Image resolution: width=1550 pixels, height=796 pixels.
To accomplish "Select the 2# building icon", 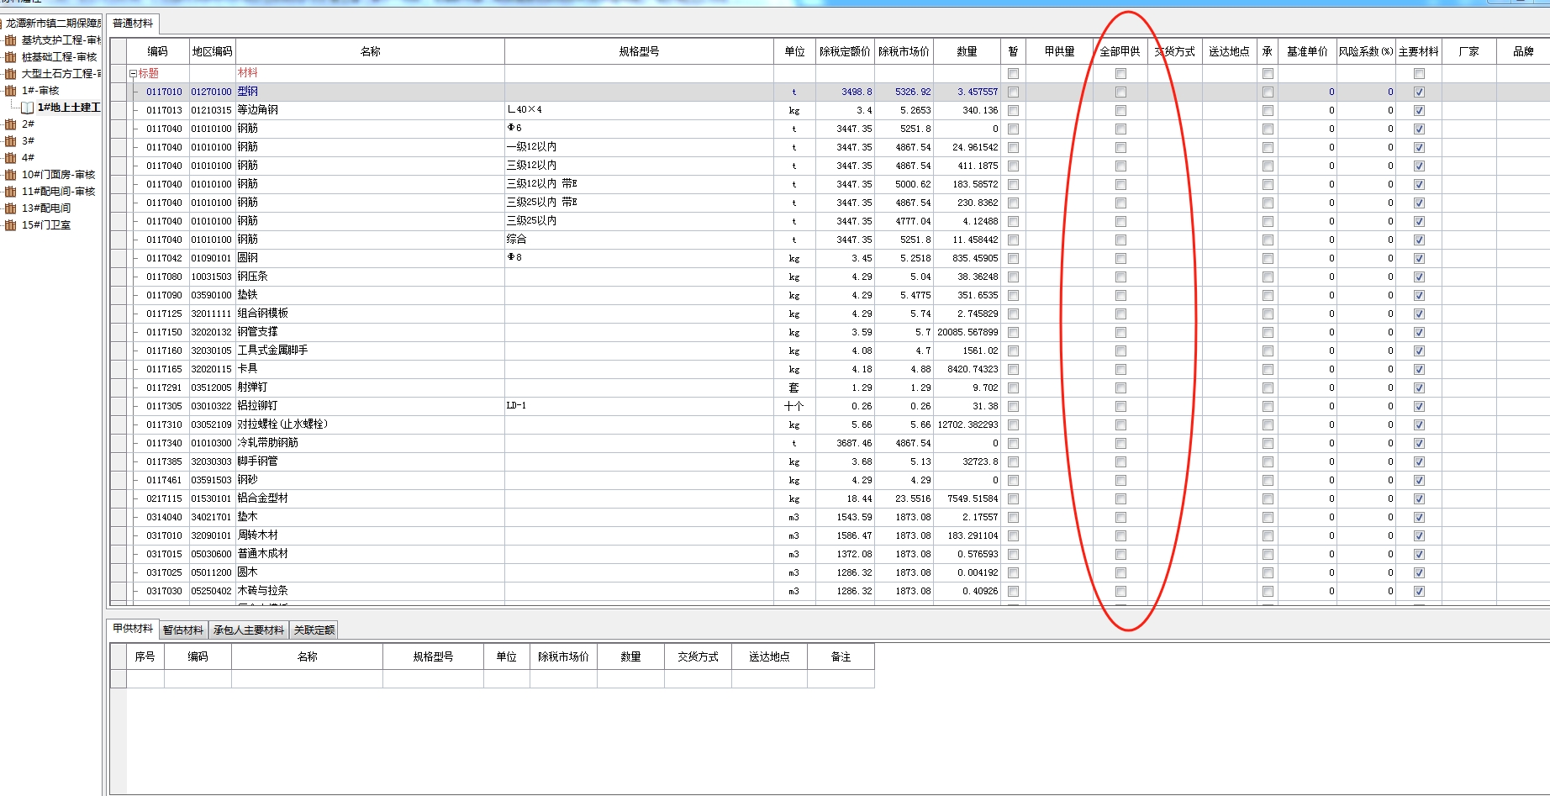I will [10, 124].
